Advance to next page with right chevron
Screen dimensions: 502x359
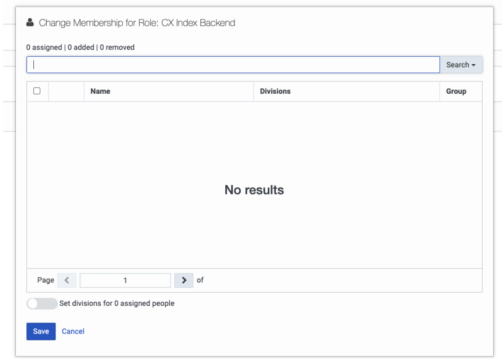click(x=184, y=280)
